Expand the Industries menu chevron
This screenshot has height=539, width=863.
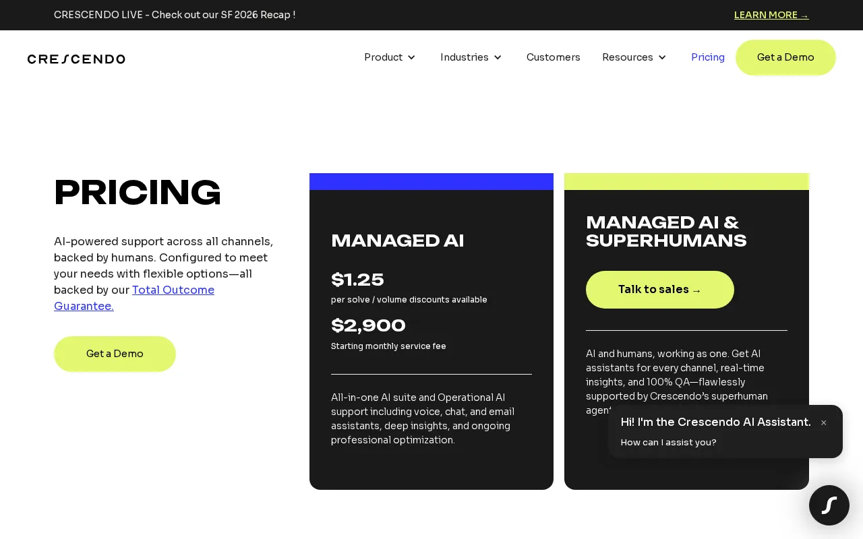pos(498,57)
